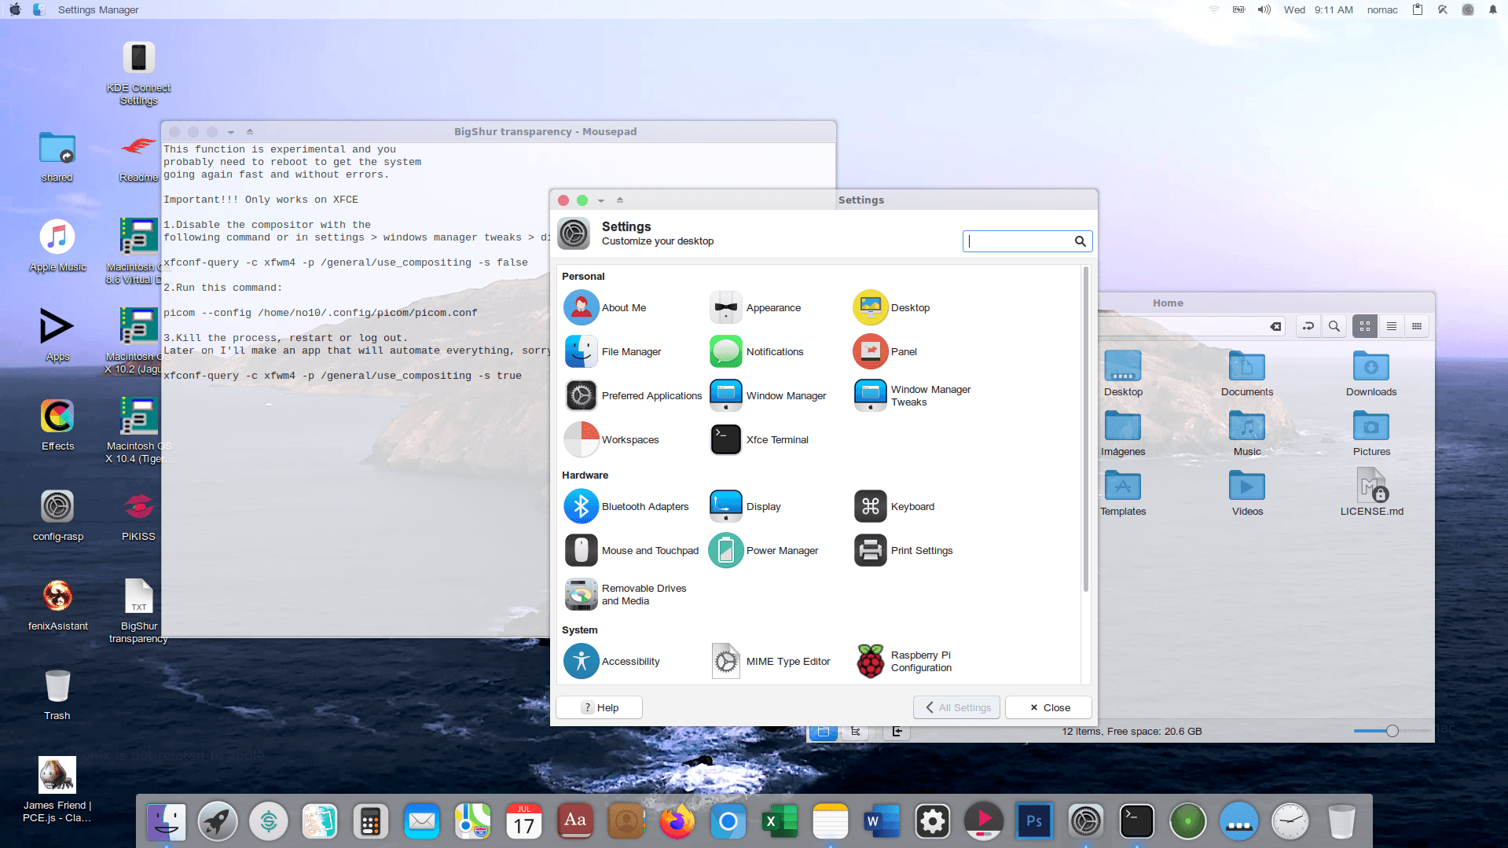Open Pictures folder in Home window
Screen dimensions: 1508x848
(1371, 434)
